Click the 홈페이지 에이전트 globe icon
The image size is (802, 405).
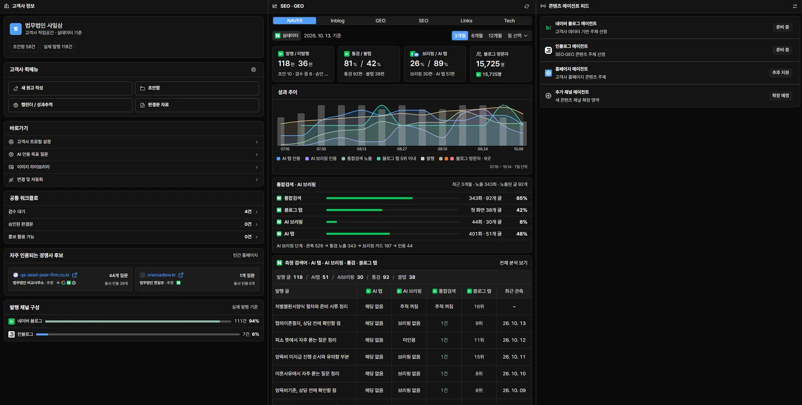point(548,73)
